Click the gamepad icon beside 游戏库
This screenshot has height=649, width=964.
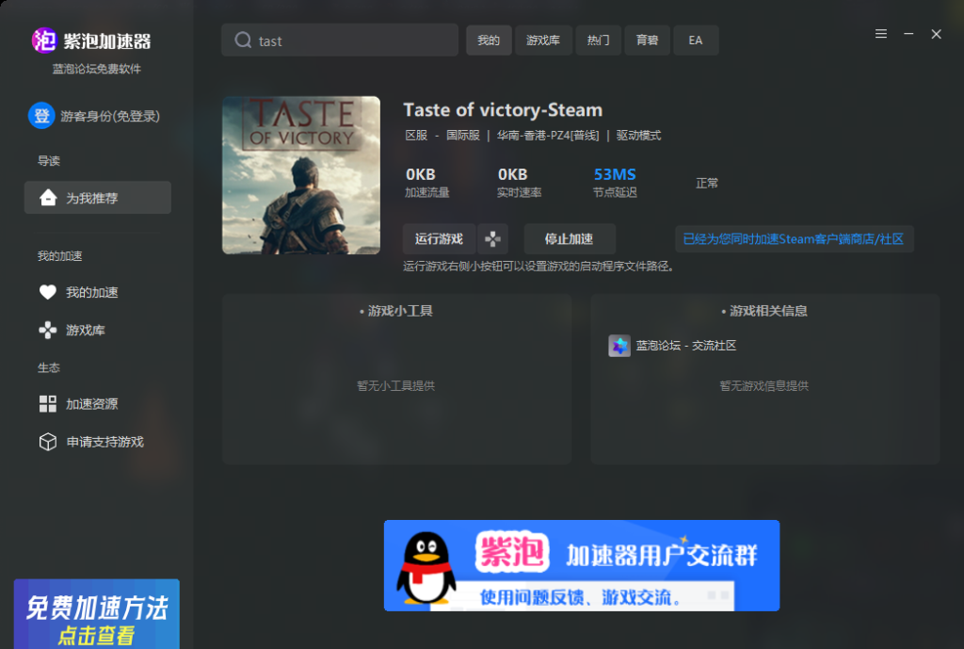coord(47,331)
